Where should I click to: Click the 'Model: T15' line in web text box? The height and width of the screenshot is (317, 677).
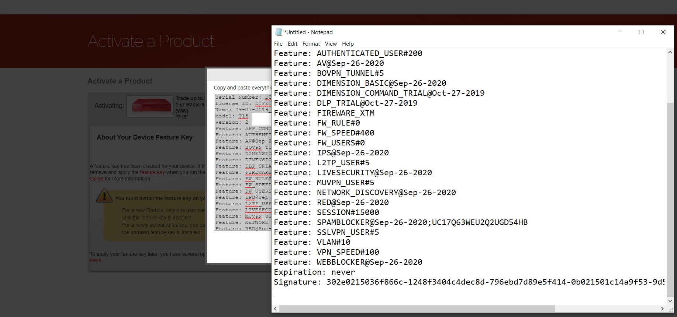point(232,116)
